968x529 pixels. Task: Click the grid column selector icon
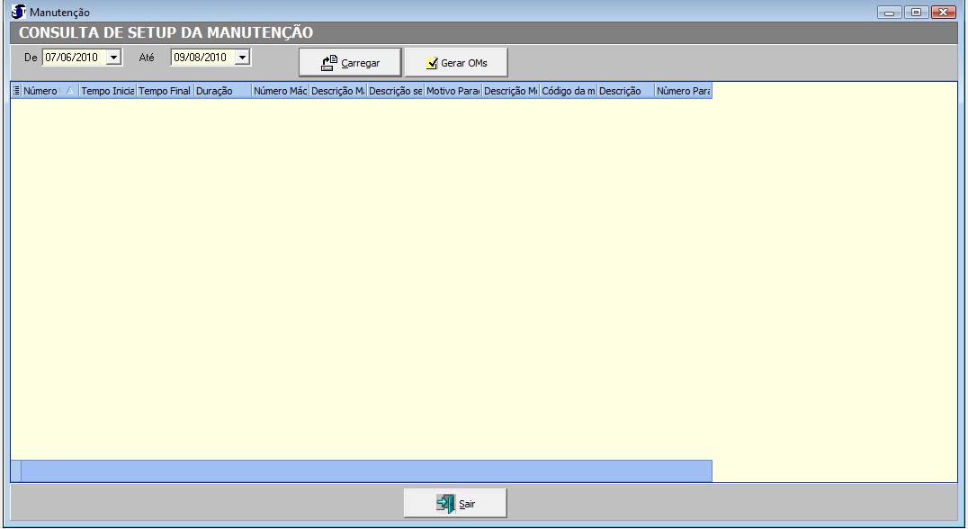click(x=15, y=91)
